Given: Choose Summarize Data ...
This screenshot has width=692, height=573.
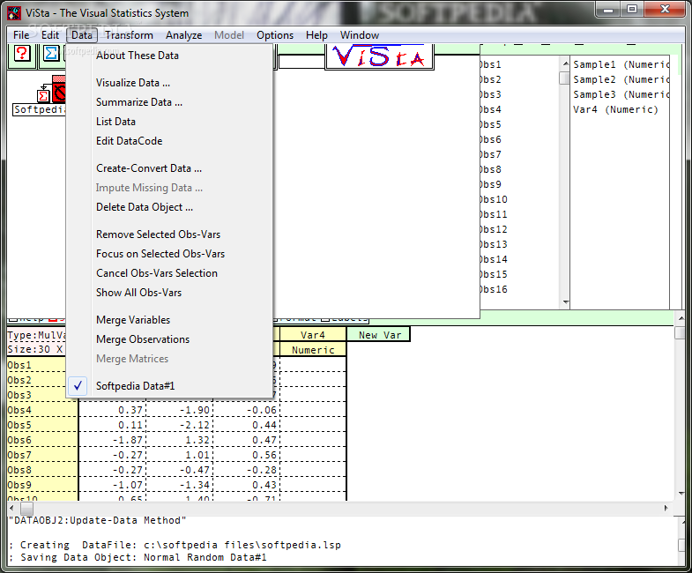Looking at the screenshot, I should pos(169,102).
